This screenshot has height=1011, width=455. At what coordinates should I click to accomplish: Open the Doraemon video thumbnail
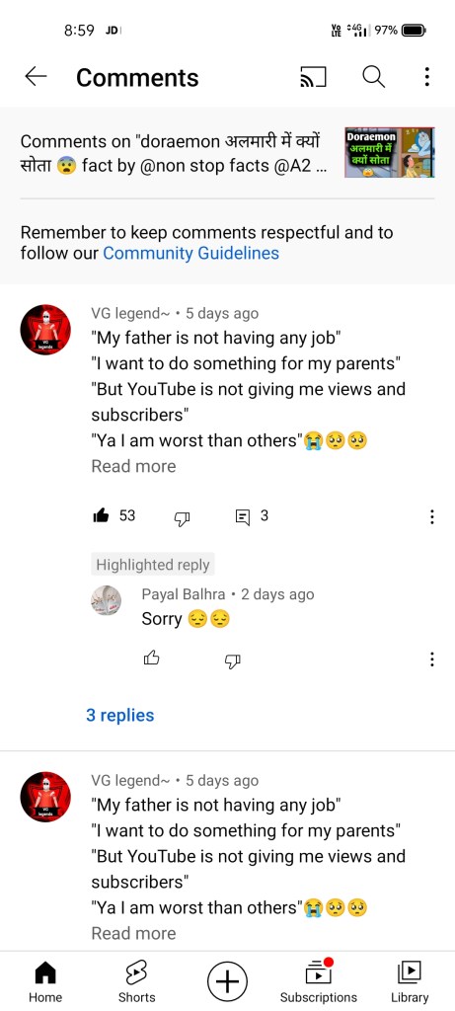[389, 152]
